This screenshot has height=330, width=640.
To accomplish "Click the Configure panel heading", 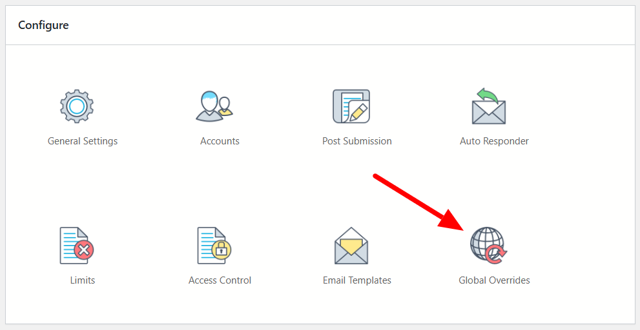I will [43, 25].
